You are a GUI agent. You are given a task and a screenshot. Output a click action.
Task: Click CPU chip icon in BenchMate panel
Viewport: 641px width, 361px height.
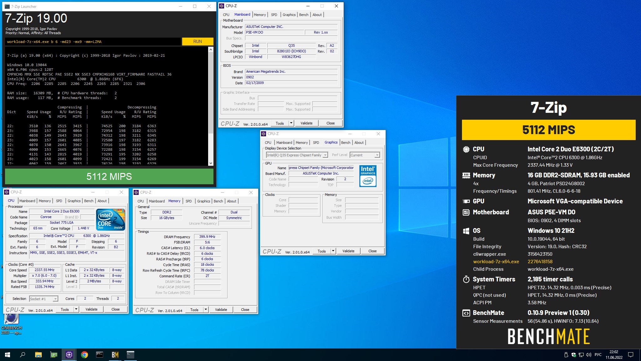(x=466, y=149)
